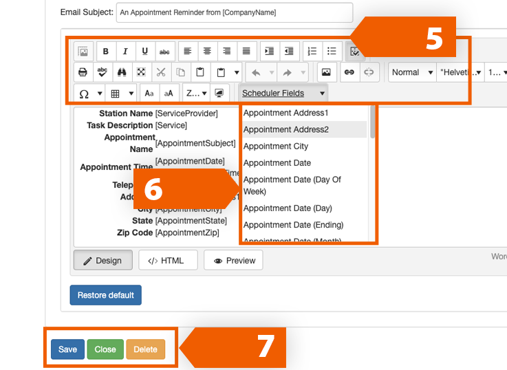Click the print icon
This screenshot has width=507, height=370.
pyautogui.click(x=83, y=72)
